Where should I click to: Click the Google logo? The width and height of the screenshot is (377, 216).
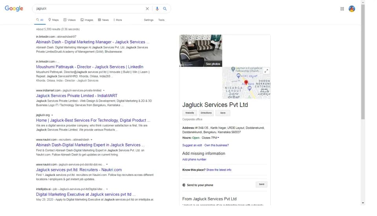(14, 8)
